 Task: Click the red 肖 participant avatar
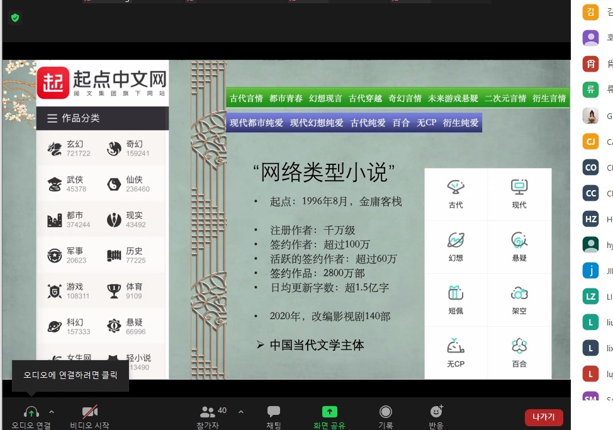[x=590, y=64]
